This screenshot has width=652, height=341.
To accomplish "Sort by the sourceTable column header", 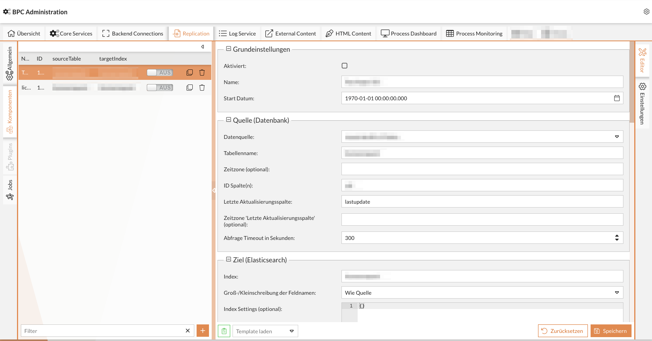I will click(x=67, y=59).
